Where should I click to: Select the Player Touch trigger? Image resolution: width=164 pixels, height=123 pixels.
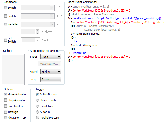[38, 100]
